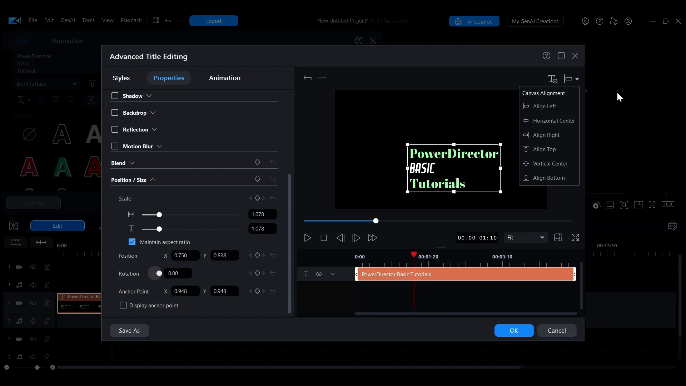Screen dimensions: 686x386
Task: Click the notifications megaphone icon
Action: click(x=614, y=21)
